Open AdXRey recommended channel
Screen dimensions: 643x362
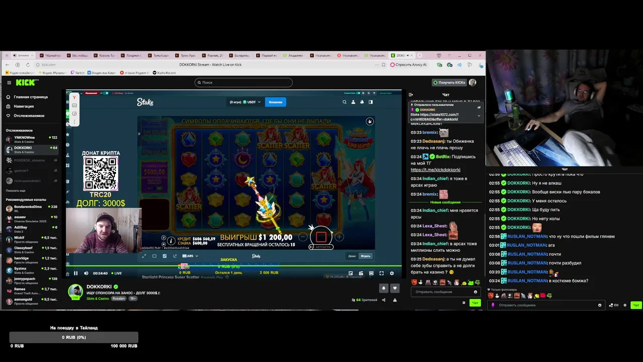pyautogui.click(x=31, y=229)
